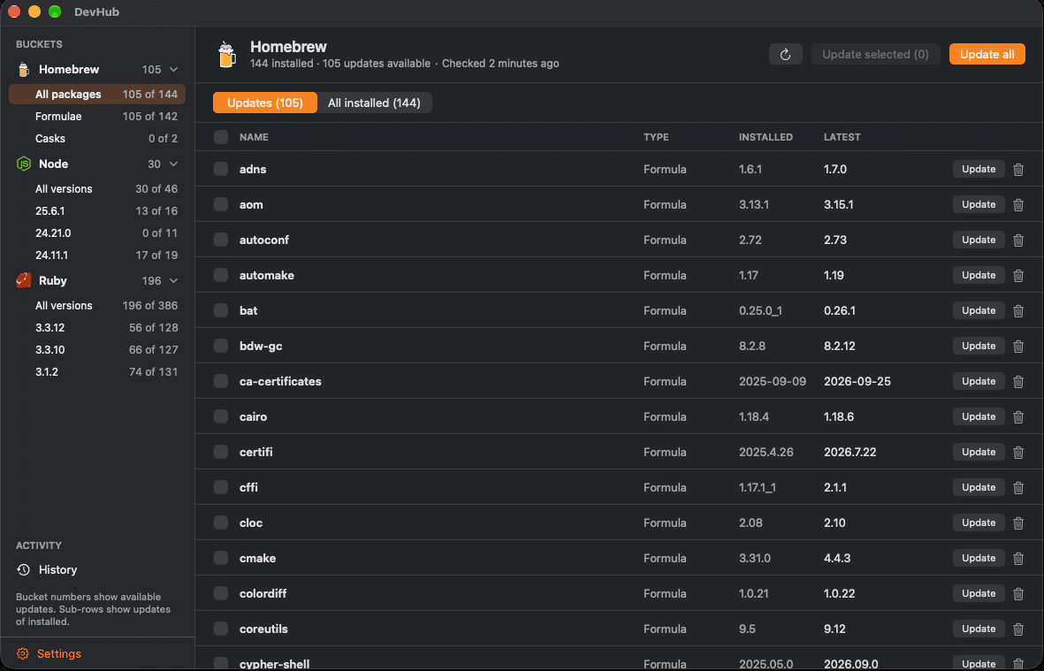This screenshot has width=1044, height=671.
Task: Check the bat package checkbox
Action: click(221, 310)
